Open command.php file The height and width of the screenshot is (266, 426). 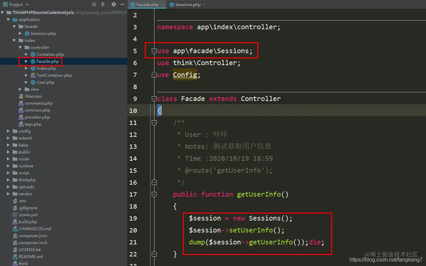tap(39, 103)
